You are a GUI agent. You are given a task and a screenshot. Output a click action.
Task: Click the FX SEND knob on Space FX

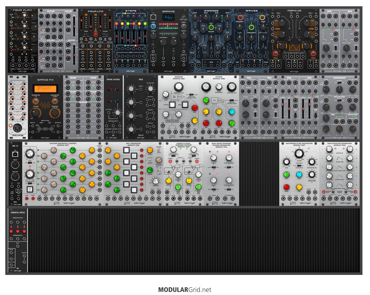coord(36,112)
